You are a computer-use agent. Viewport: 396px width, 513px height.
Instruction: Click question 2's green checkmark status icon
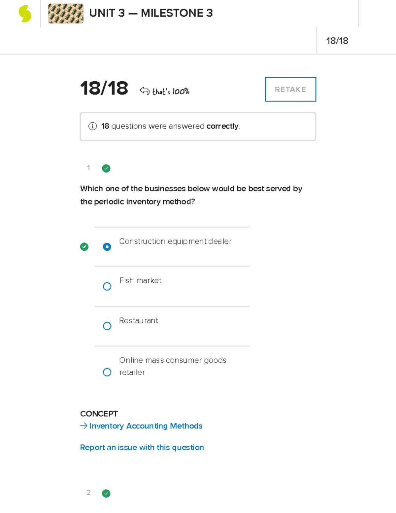coord(106,494)
